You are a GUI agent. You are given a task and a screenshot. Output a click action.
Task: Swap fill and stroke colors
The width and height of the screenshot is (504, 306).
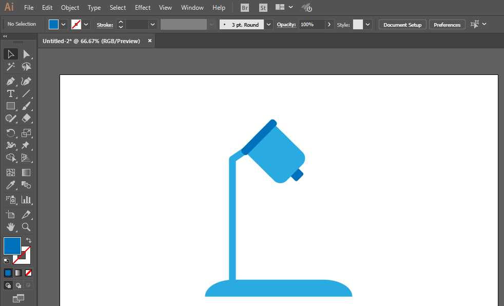click(x=29, y=240)
